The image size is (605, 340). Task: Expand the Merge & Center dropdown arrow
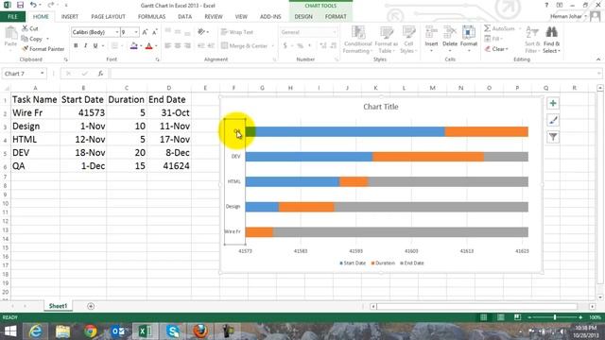click(x=272, y=46)
